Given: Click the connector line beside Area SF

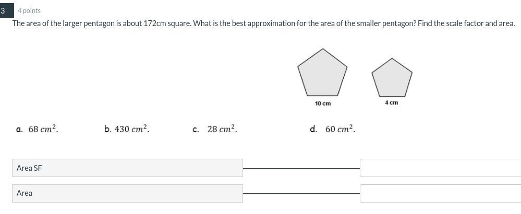Looking at the screenshot, I should 301,168.
